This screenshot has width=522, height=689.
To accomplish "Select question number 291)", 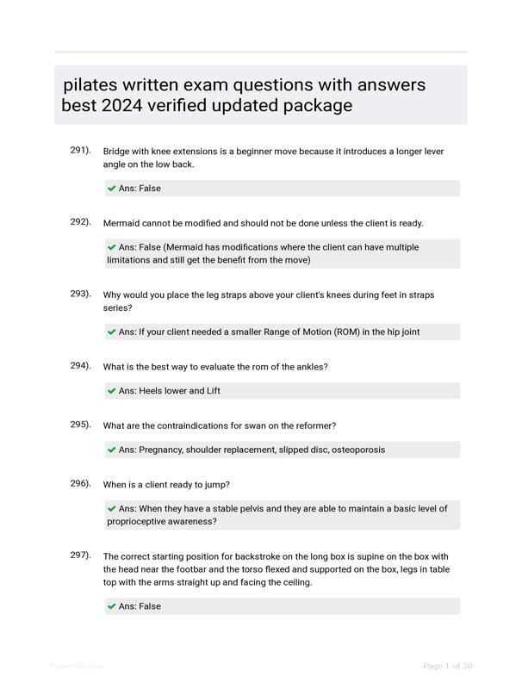I will 80,150.
